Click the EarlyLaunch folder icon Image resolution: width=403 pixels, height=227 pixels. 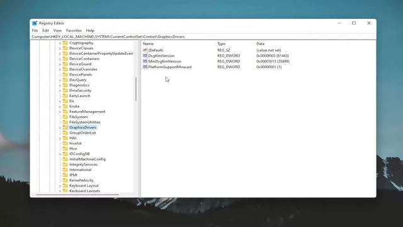65,95
